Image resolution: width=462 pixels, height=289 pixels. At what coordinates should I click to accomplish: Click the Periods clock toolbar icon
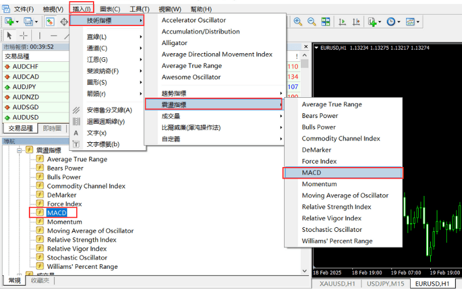coord(391,21)
